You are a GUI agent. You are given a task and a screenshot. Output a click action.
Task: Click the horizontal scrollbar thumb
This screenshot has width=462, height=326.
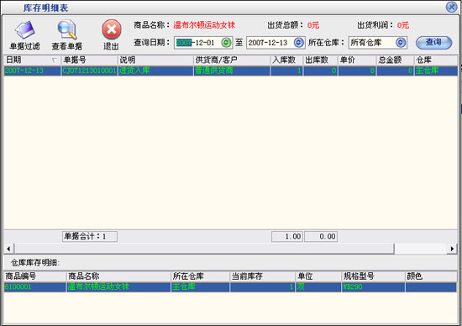click(204, 249)
